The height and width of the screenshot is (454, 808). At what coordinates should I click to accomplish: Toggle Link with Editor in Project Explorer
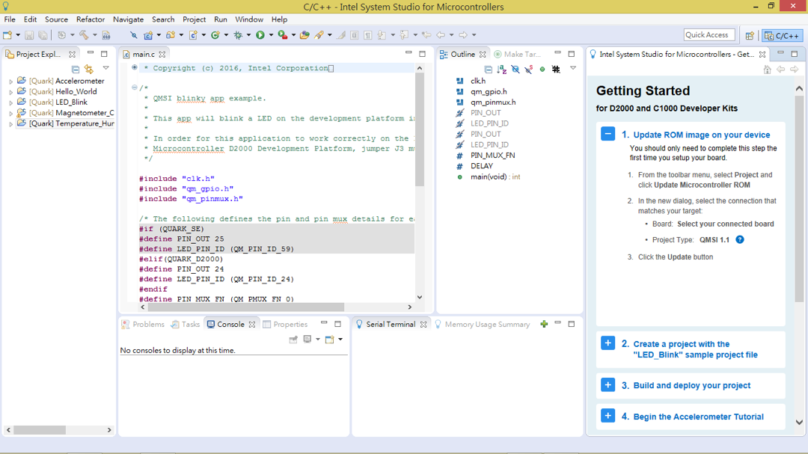click(x=89, y=69)
